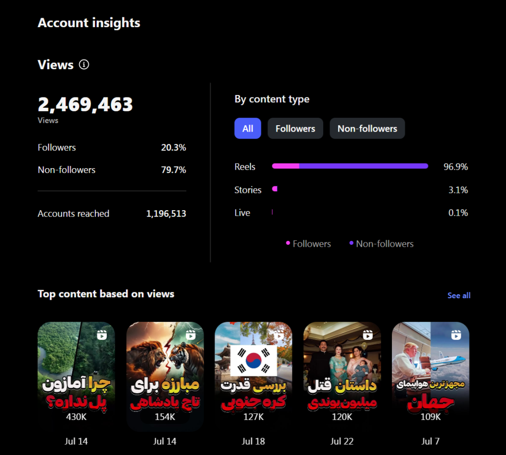Click reel icon on airplane thumbnail

(456, 335)
